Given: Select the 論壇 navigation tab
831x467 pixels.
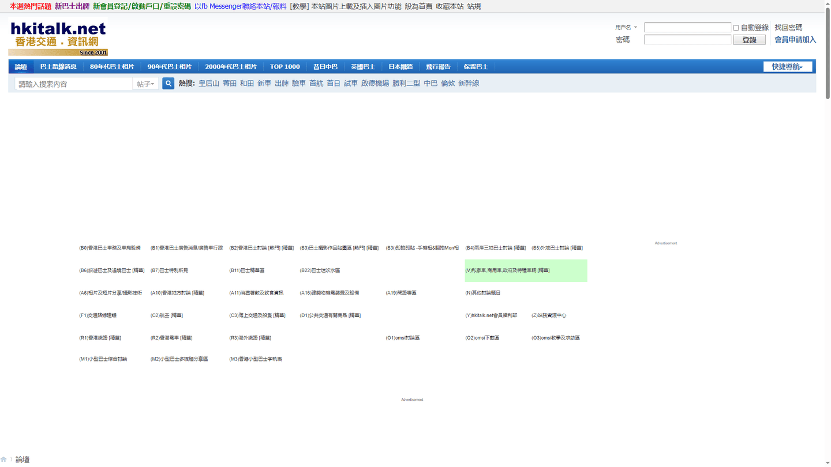Looking at the screenshot, I should [x=21, y=67].
